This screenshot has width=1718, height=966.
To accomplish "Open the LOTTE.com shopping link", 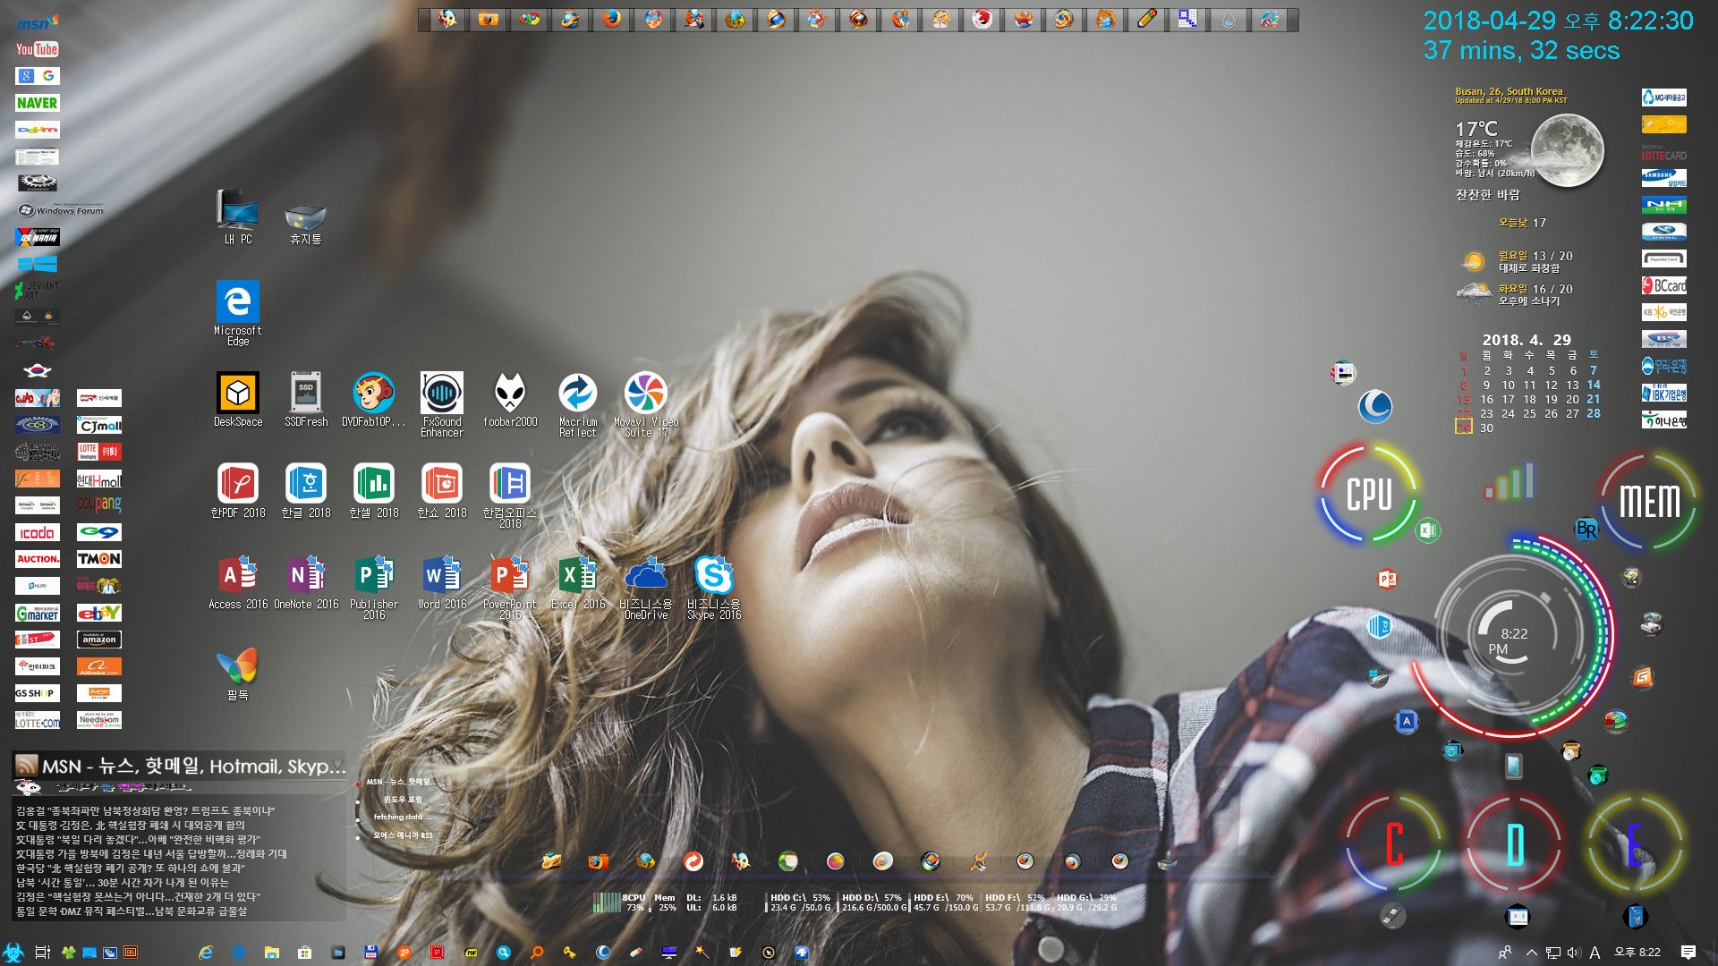I will click(38, 721).
